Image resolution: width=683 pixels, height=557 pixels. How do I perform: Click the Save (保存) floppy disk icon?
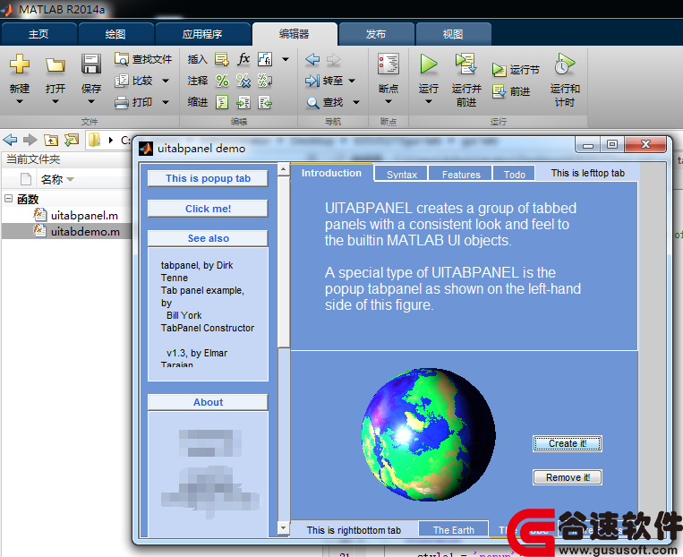coord(91,64)
